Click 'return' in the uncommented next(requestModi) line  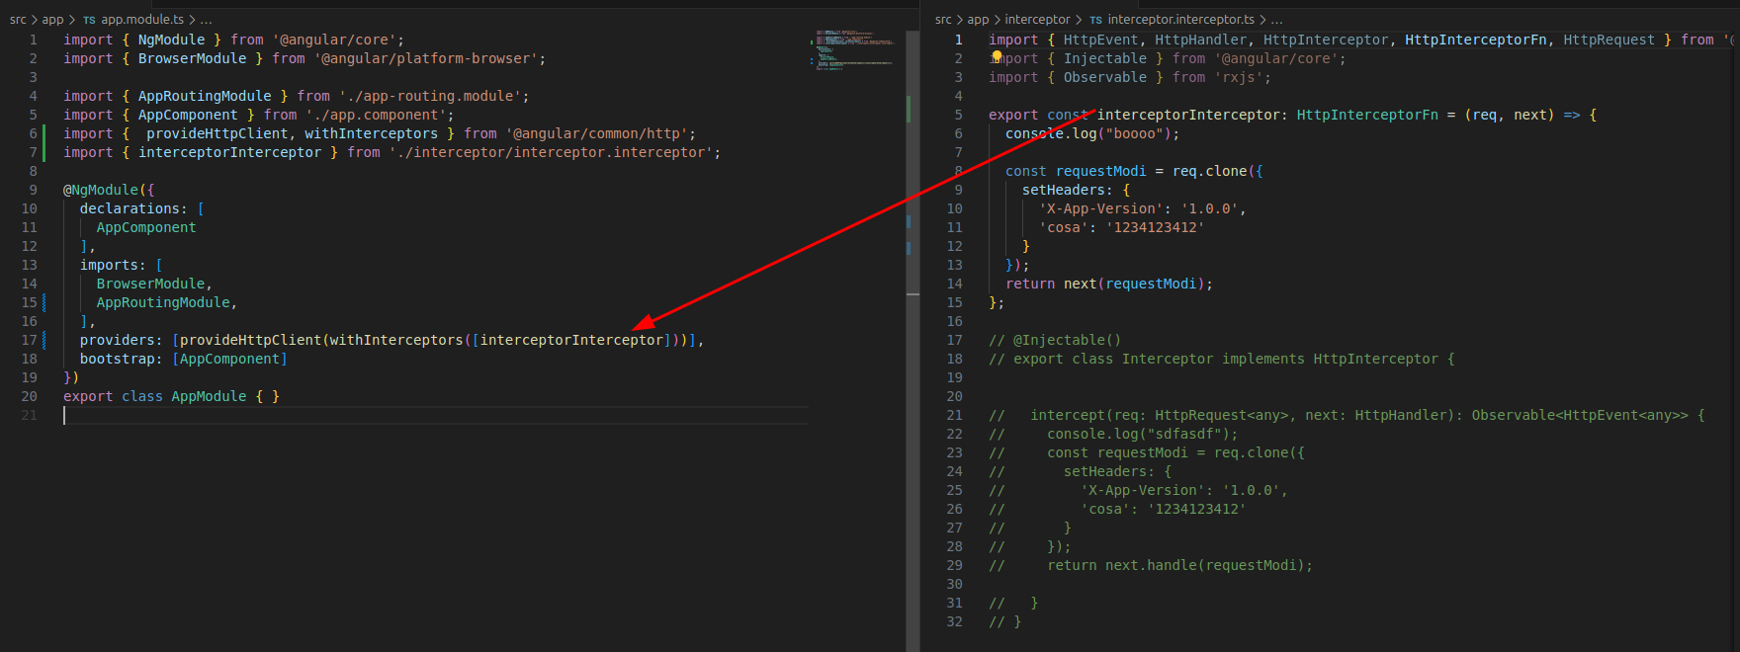click(x=1030, y=284)
